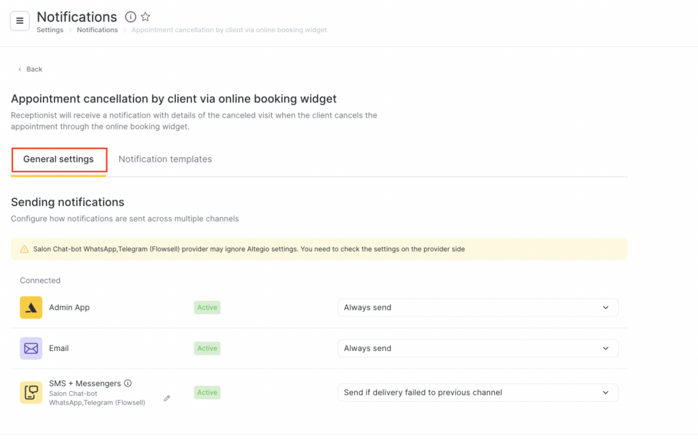The width and height of the screenshot is (698, 439).
Task: Open Admin App sending rule dropdown
Action: click(x=477, y=307)
